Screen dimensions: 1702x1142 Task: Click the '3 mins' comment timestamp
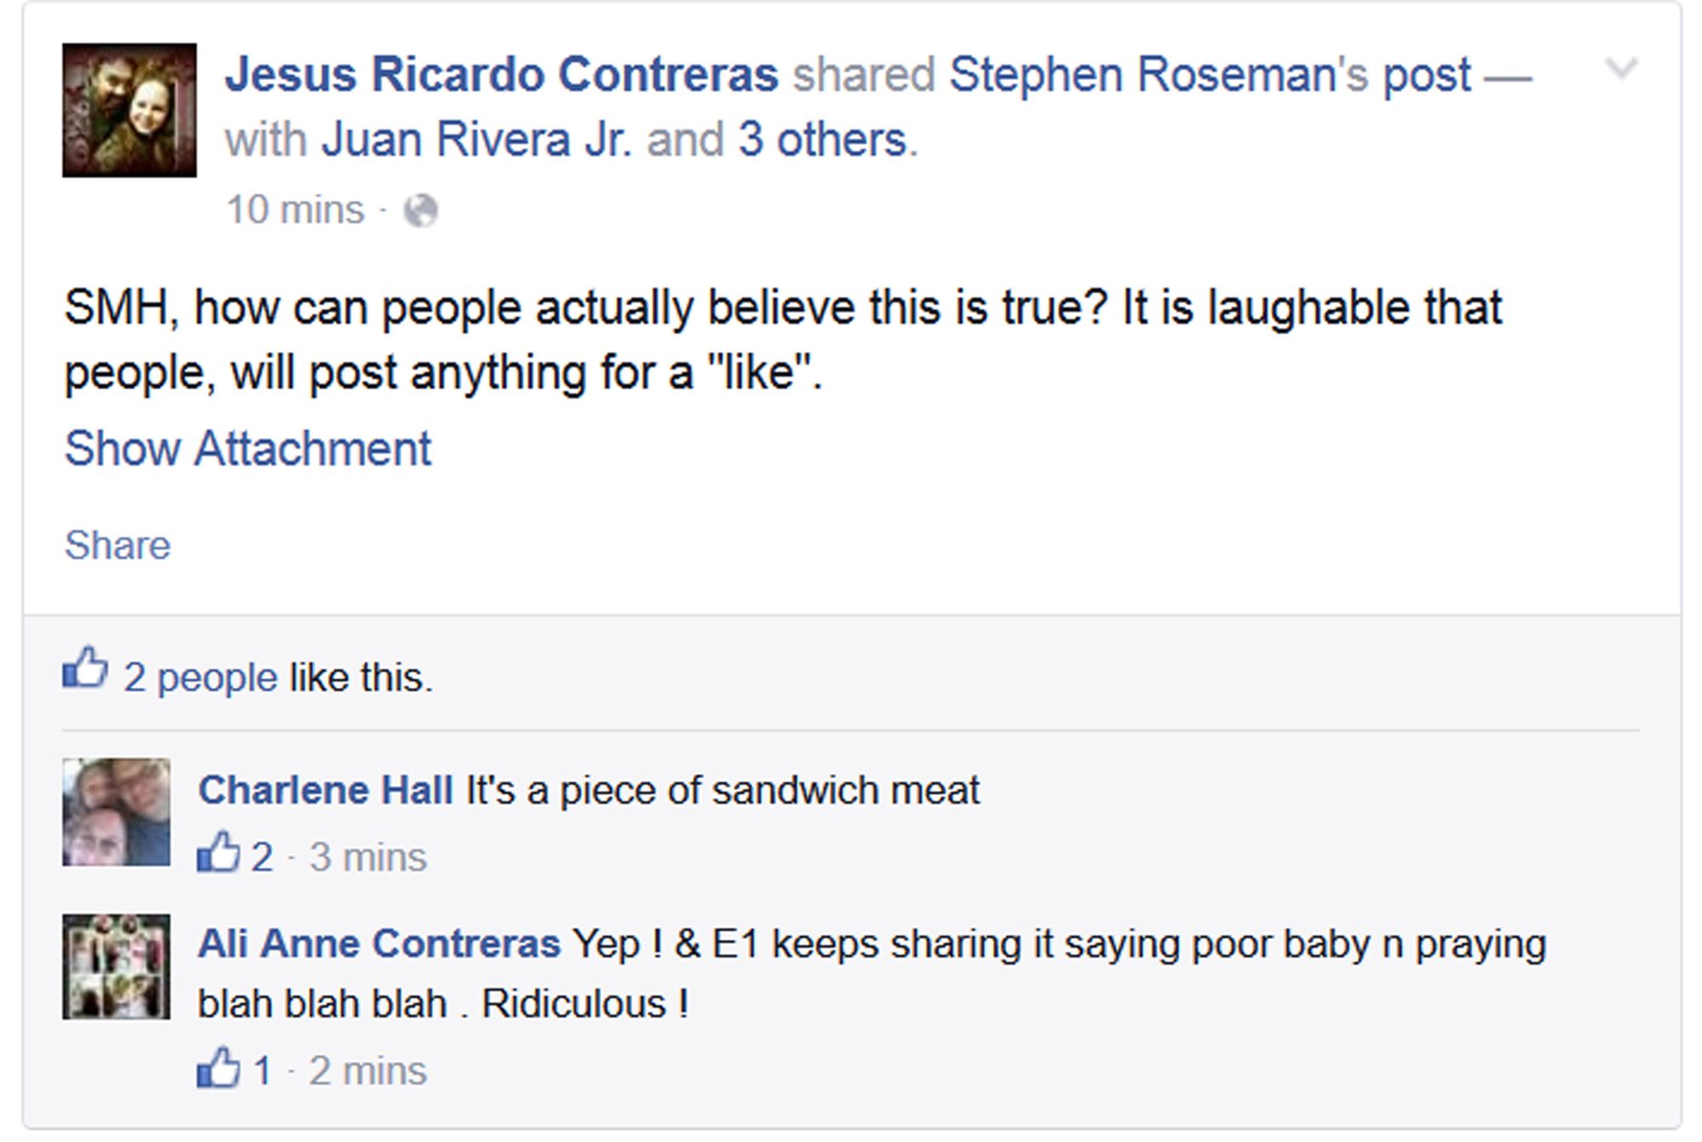coord(368,857)
